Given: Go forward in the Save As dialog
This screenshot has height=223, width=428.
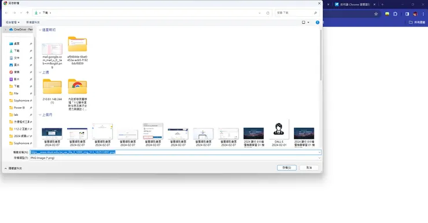Looking at the screenshot, I should (x=14, y=13).
